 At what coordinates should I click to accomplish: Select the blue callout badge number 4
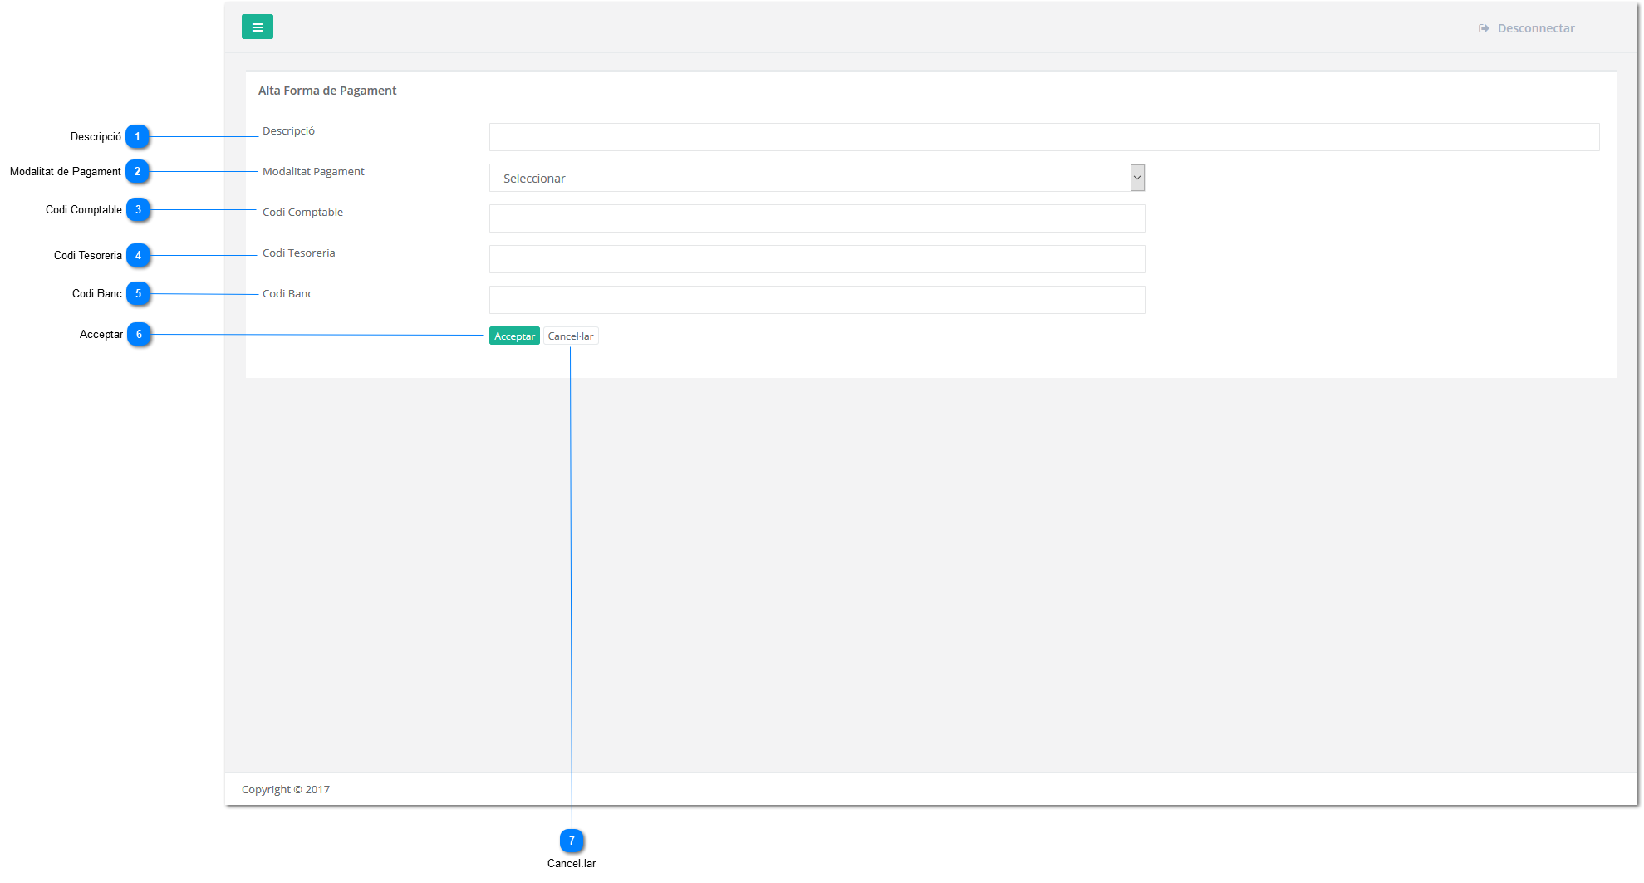click(139, 256)
